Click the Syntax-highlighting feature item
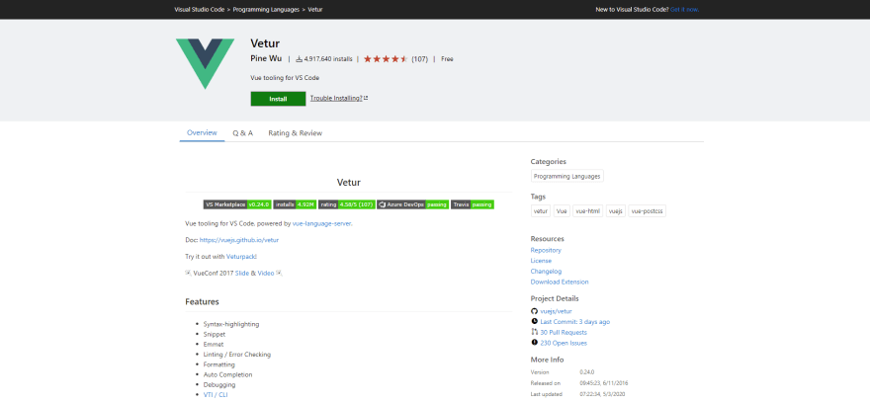Viewport: 870px width, 403px height. coord(231,324)
